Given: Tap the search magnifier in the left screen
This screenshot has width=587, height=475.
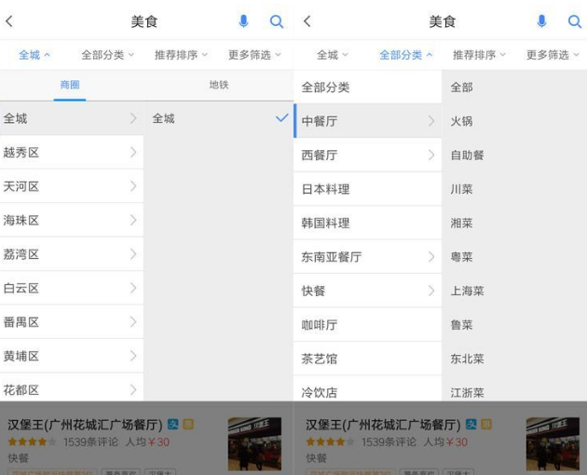Looking at the screenshot, I should (277, 21).
